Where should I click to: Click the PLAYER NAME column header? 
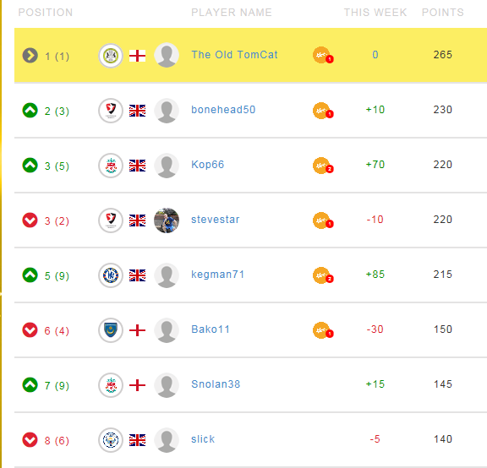point(232,13)
